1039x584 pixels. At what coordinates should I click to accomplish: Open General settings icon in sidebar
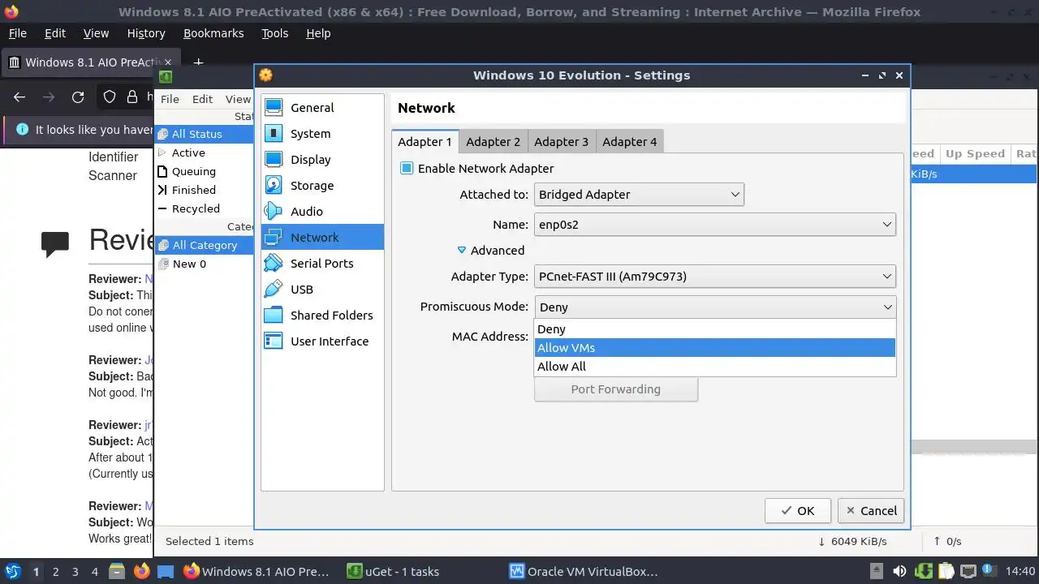pyautogui.click(x=274, y=108)
